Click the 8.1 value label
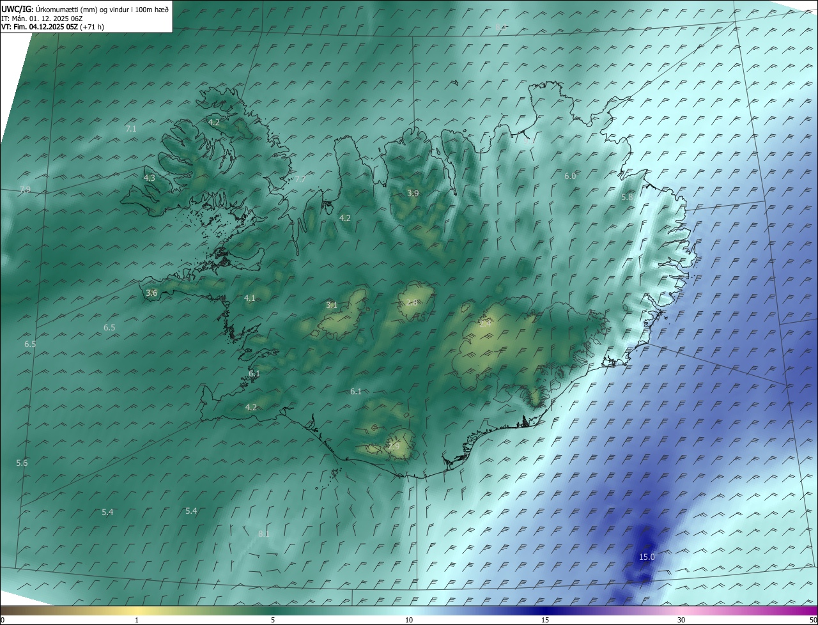The image size is (818, 625). point(264,534)
